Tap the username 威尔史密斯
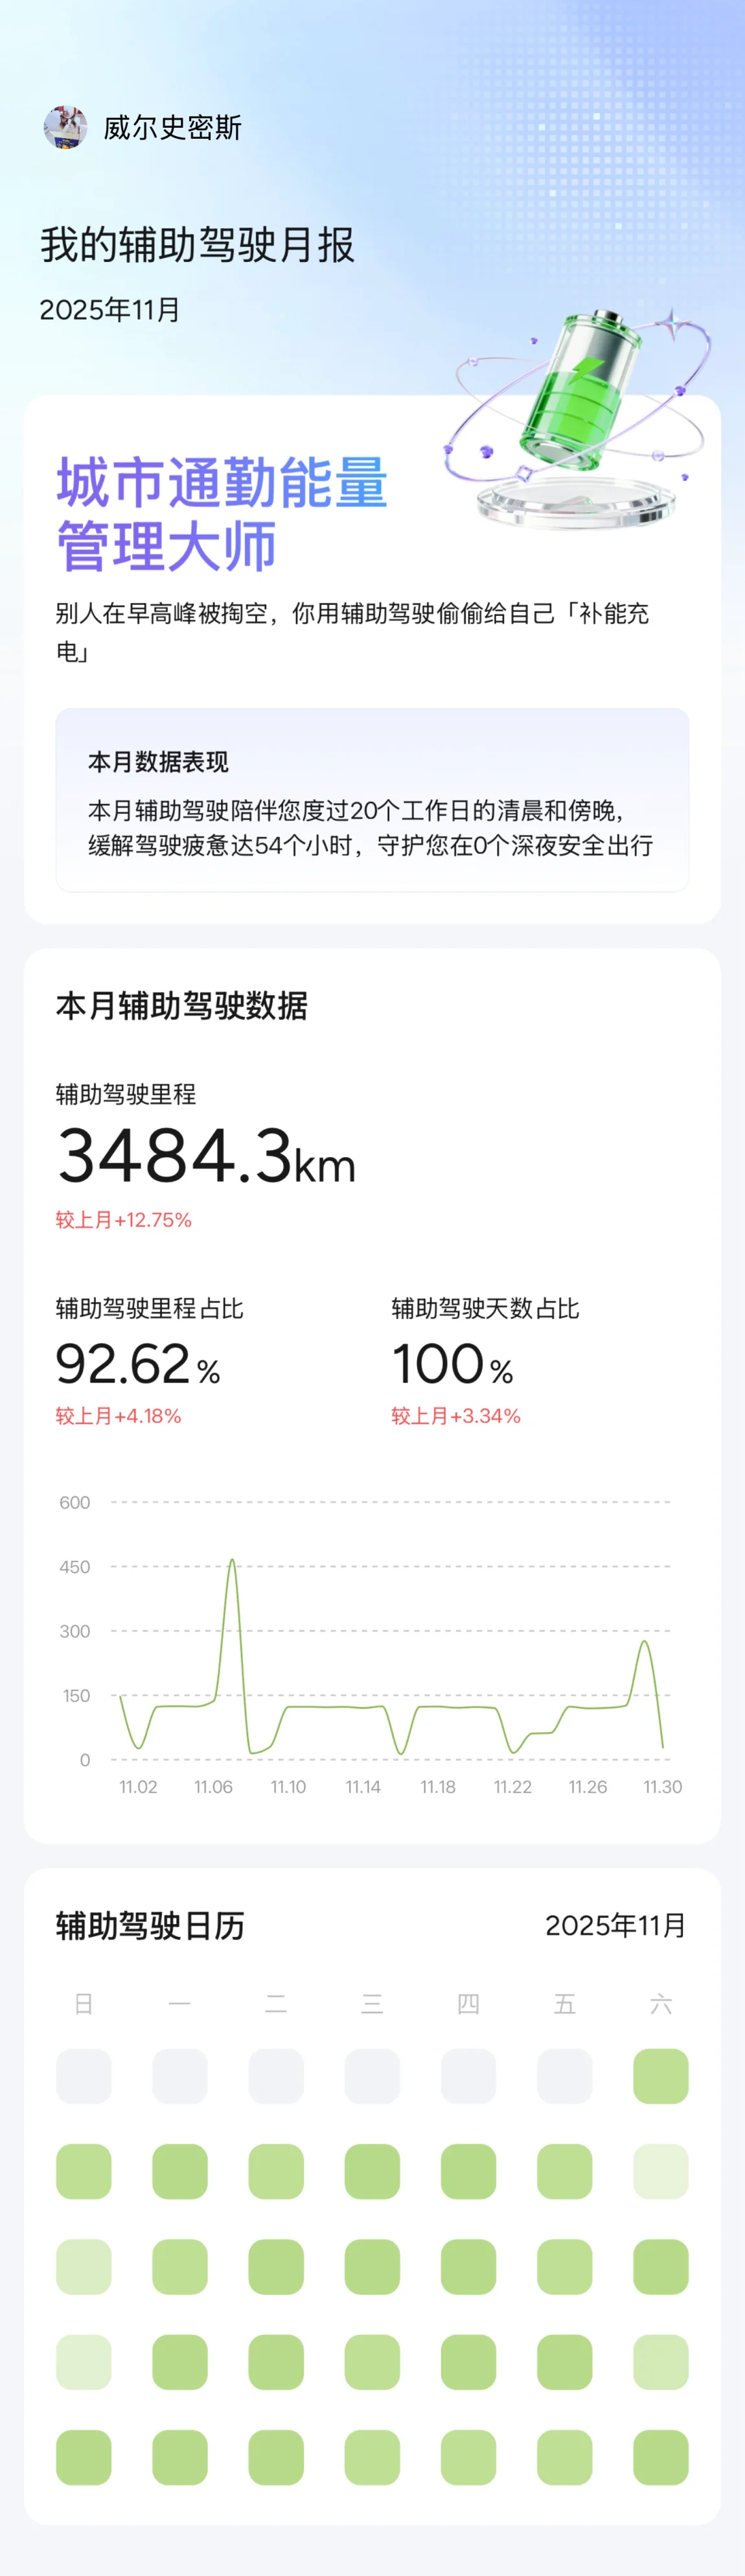Screen dimensions: 745x2576 (172, 128)
